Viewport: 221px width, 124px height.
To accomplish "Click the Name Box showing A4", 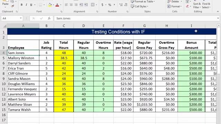I will pyautogui.click(x=10, y=18).
